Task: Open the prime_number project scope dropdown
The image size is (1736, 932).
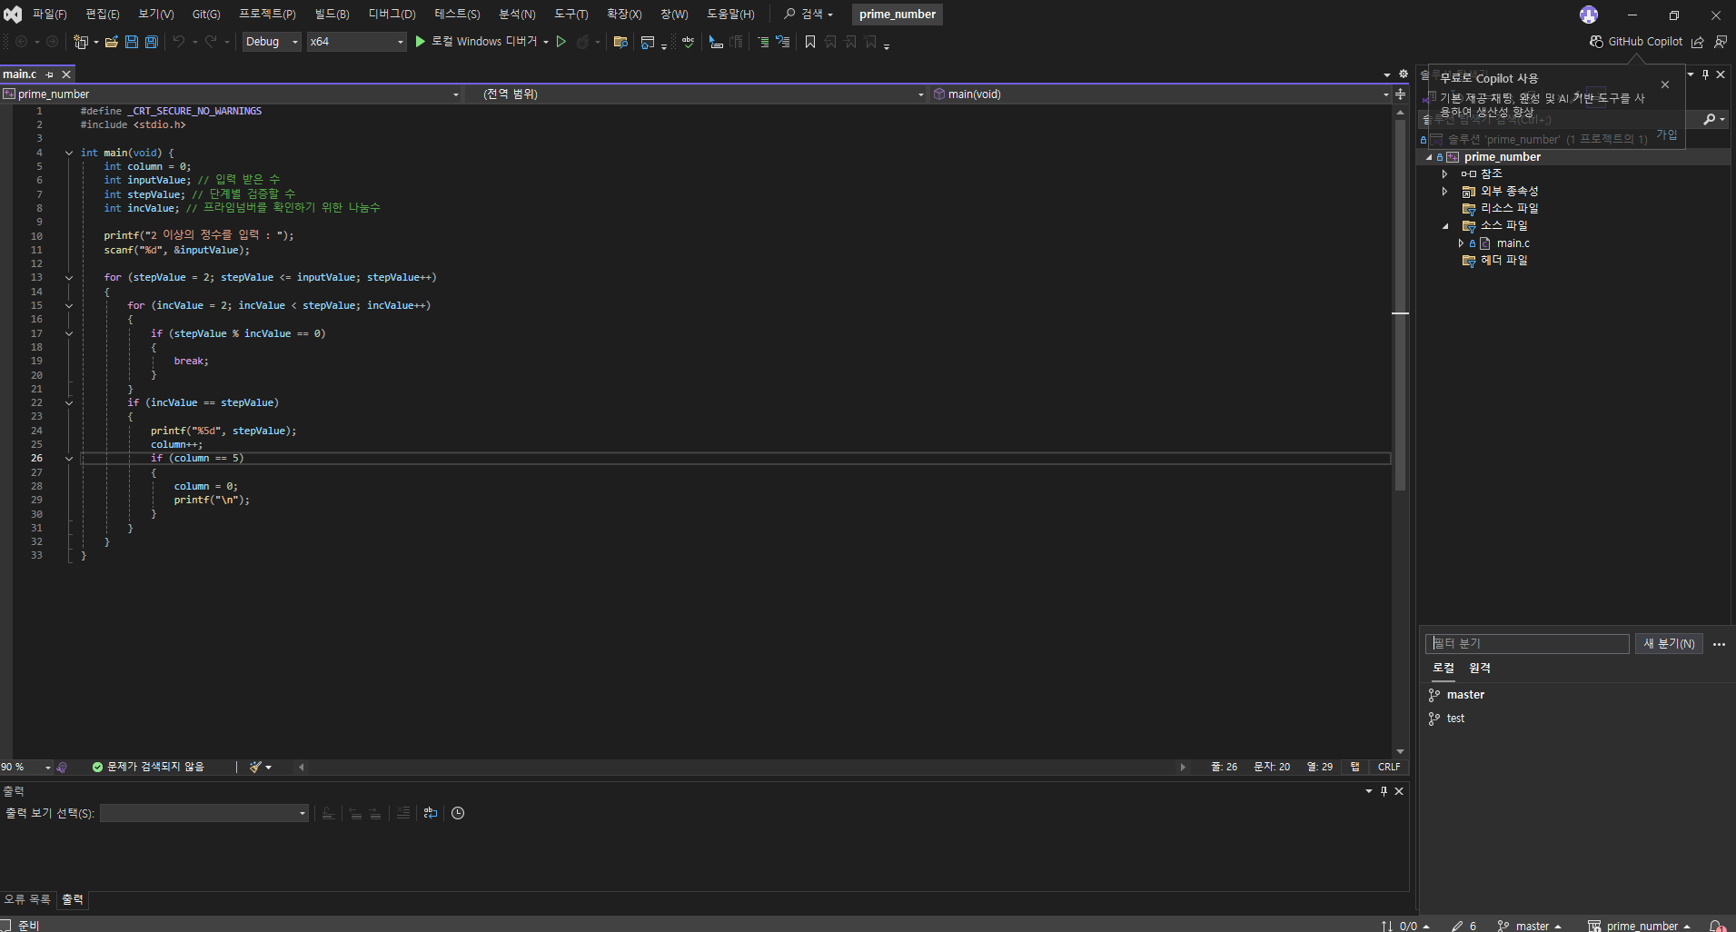Action: tap(231, 94)
